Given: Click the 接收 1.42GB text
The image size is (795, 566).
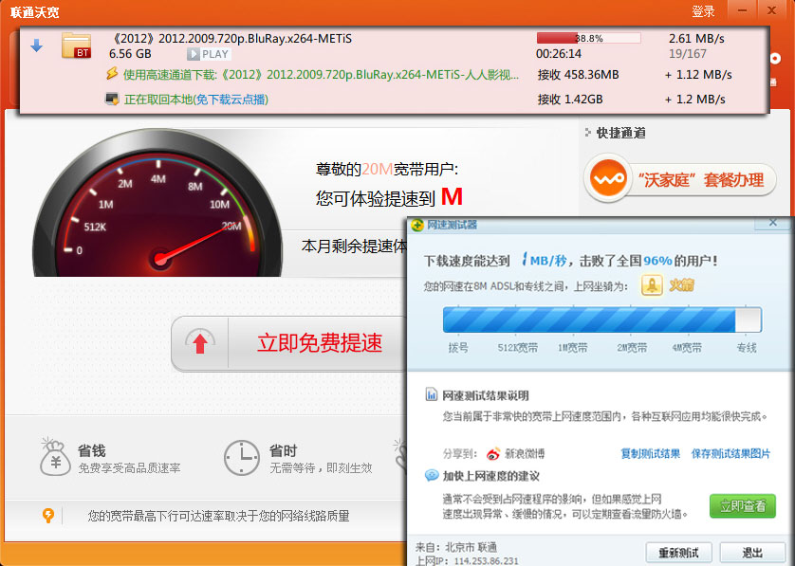Looking at the screenshot, I should [x=570, y=100].
